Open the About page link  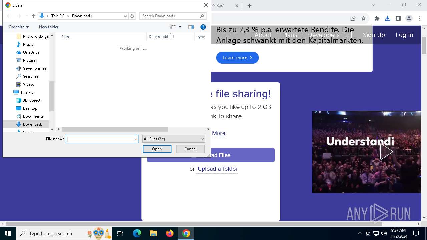coord(263,35)
